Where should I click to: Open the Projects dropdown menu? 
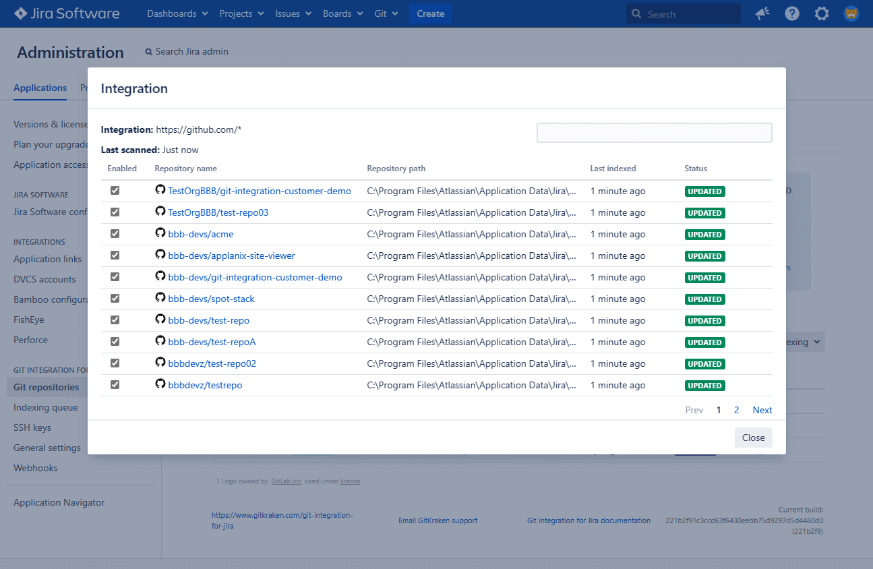pyautogui.click(x=241, y=13)
